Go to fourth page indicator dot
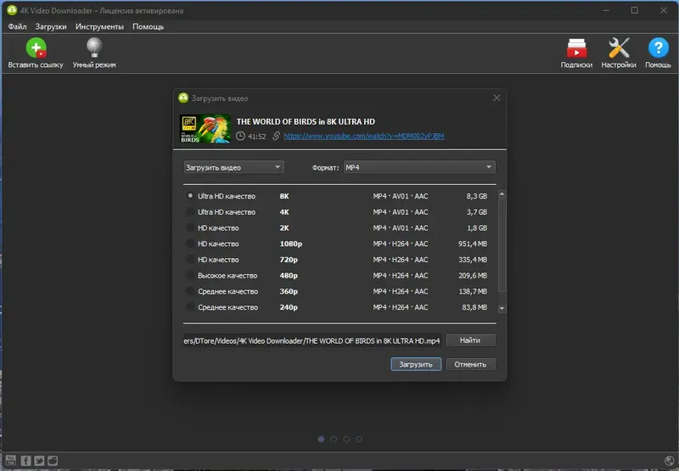 click(x=359, y=439)
